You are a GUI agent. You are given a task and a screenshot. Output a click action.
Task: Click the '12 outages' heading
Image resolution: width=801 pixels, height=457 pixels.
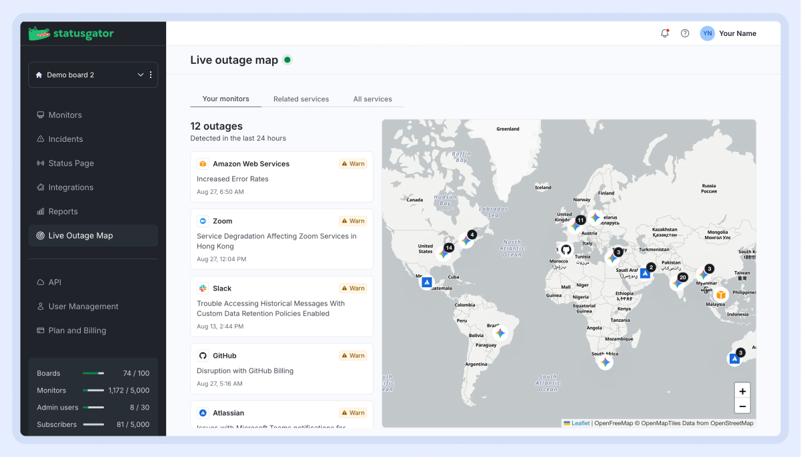point(217,126)
